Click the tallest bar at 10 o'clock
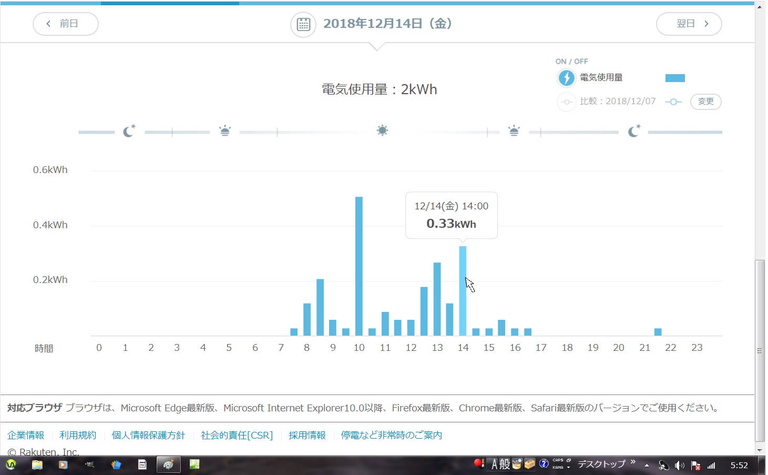This screenshot has width=768, height=475. tap(359, 266)
